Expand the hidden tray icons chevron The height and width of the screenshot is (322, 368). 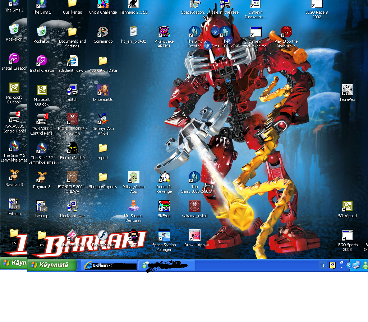(x=349, y=265)
